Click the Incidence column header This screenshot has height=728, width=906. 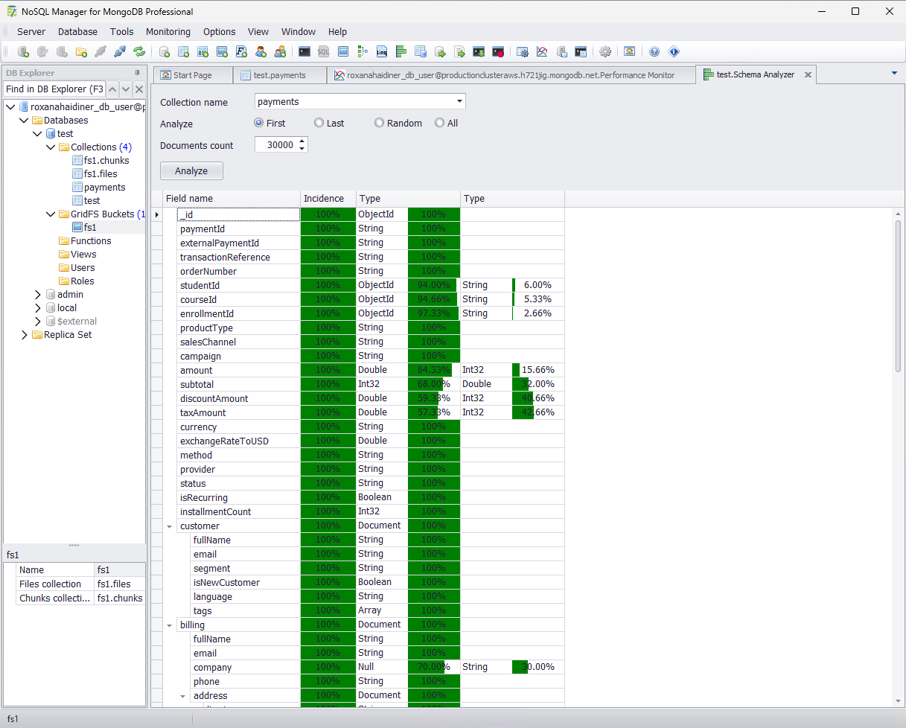coord(328,198)
